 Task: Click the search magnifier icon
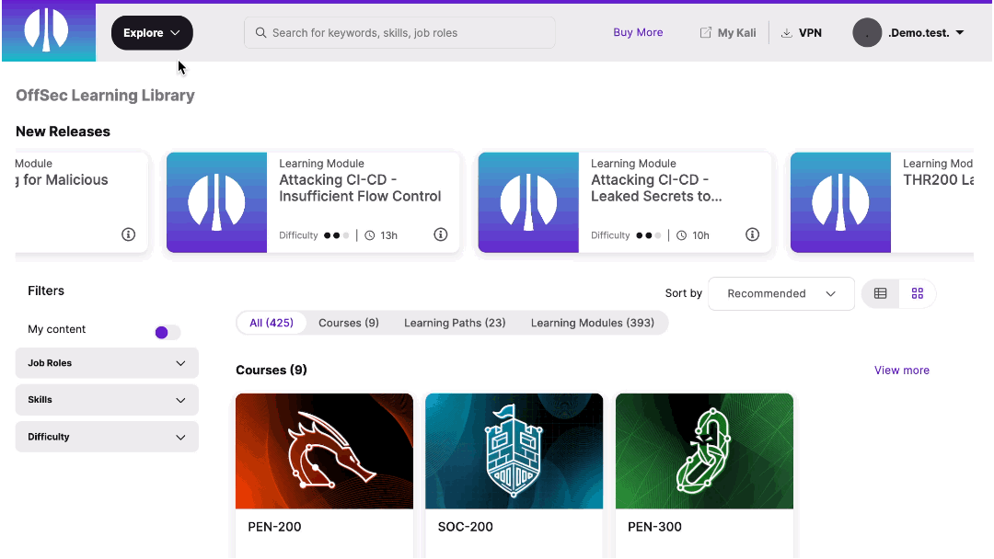point(260,32)
